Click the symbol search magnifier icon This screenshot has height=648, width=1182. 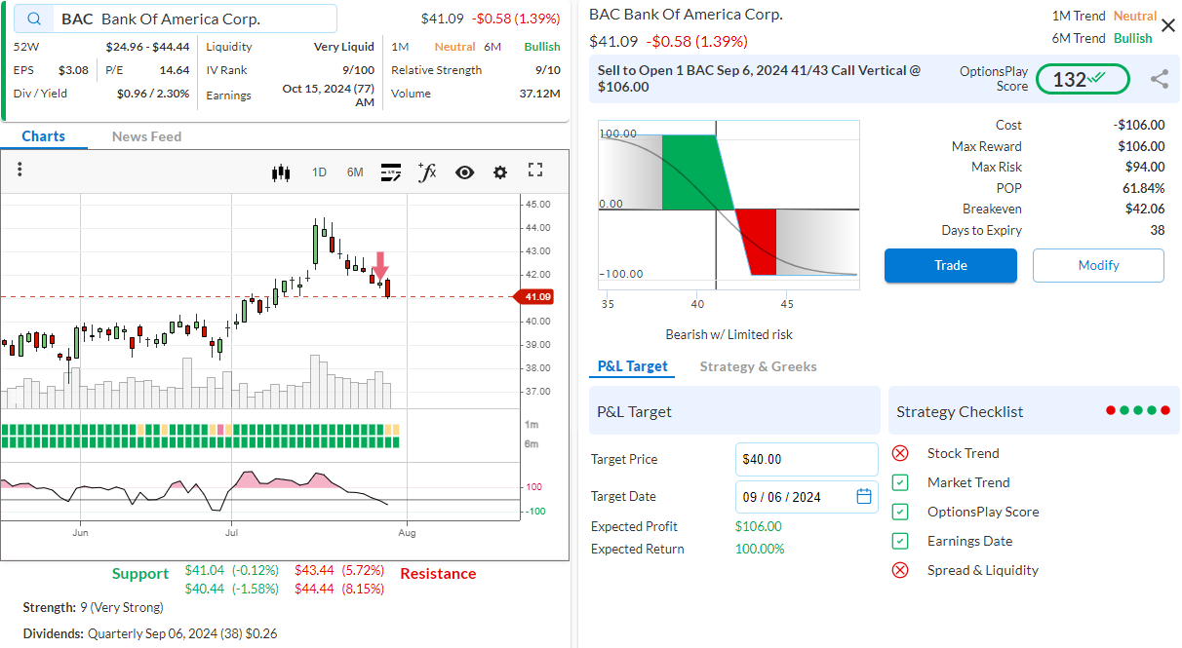pos(34,19)
